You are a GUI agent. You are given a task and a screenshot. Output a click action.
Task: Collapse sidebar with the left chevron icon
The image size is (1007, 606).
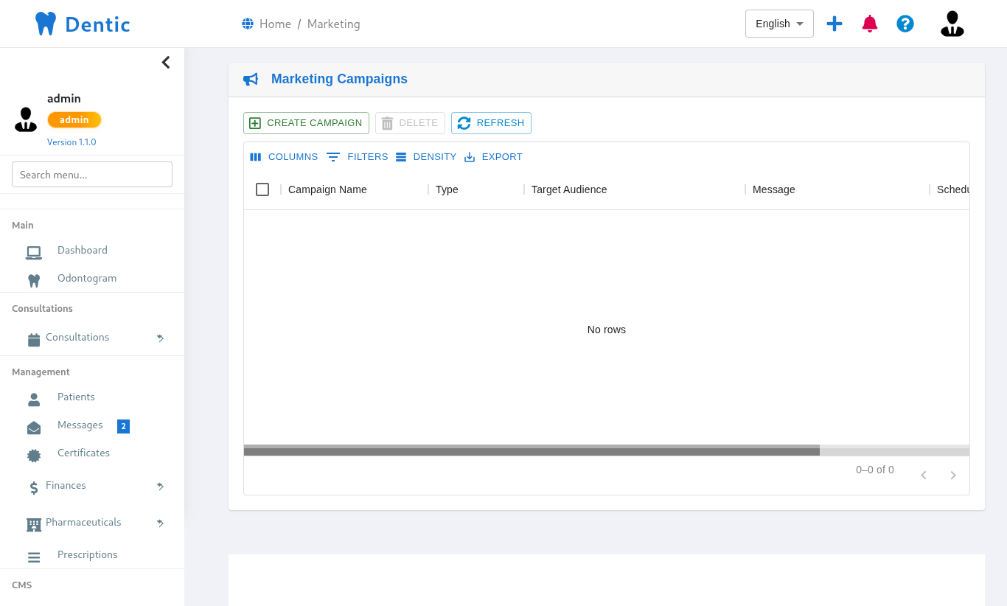(166, 63)
